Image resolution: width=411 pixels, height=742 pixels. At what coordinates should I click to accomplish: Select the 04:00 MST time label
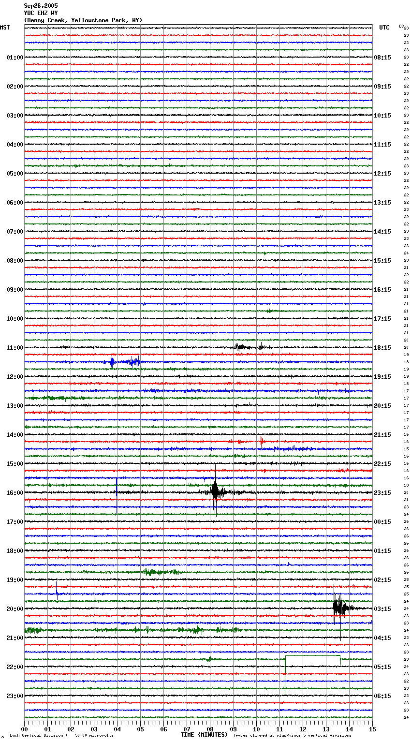pyautogui.click(x=15, y=145)
